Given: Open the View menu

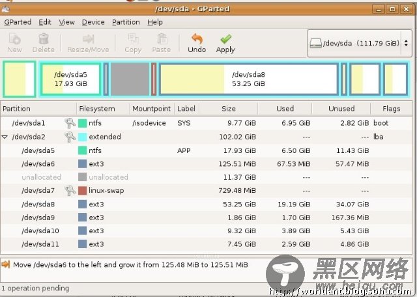Looking at the screenshot, I should 66,22.
